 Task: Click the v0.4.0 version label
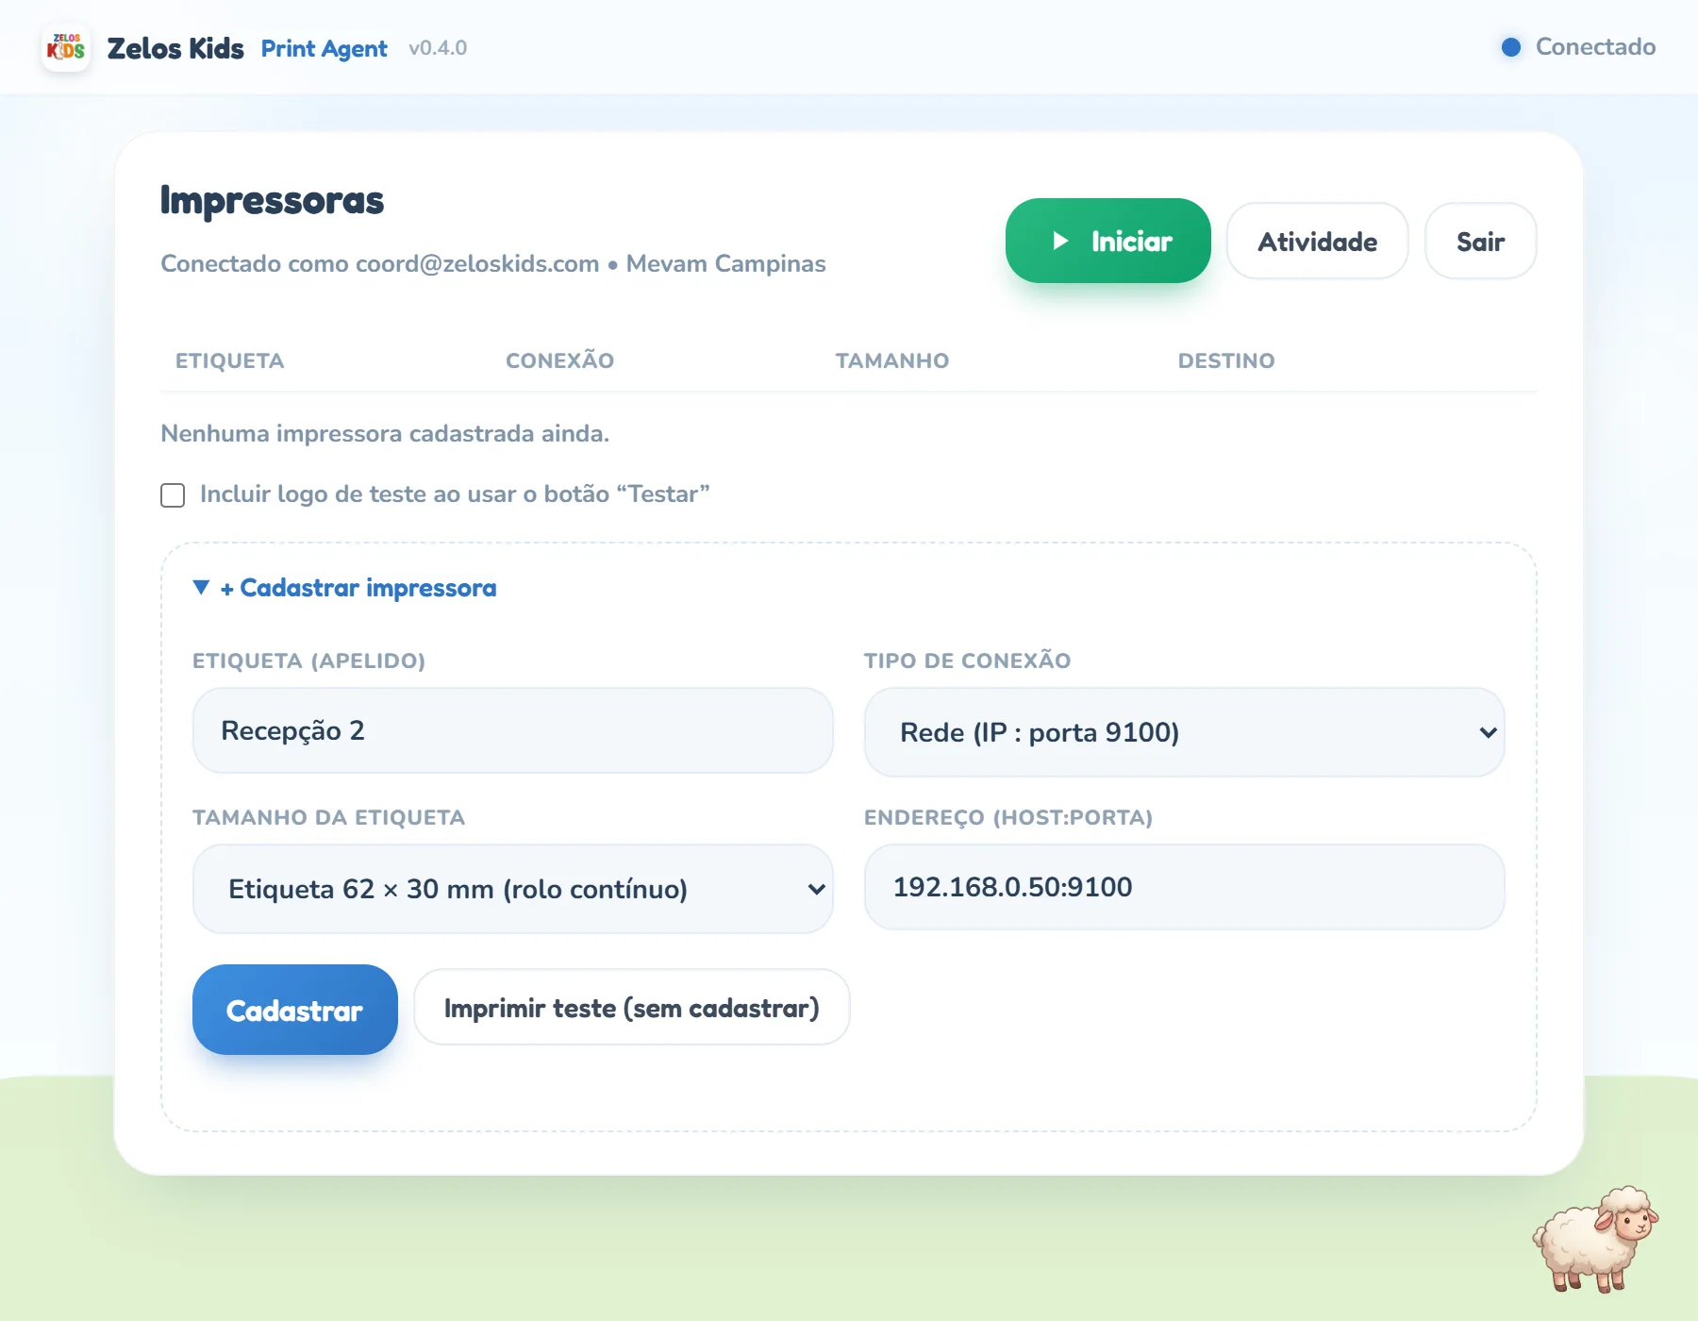(438, 48)
